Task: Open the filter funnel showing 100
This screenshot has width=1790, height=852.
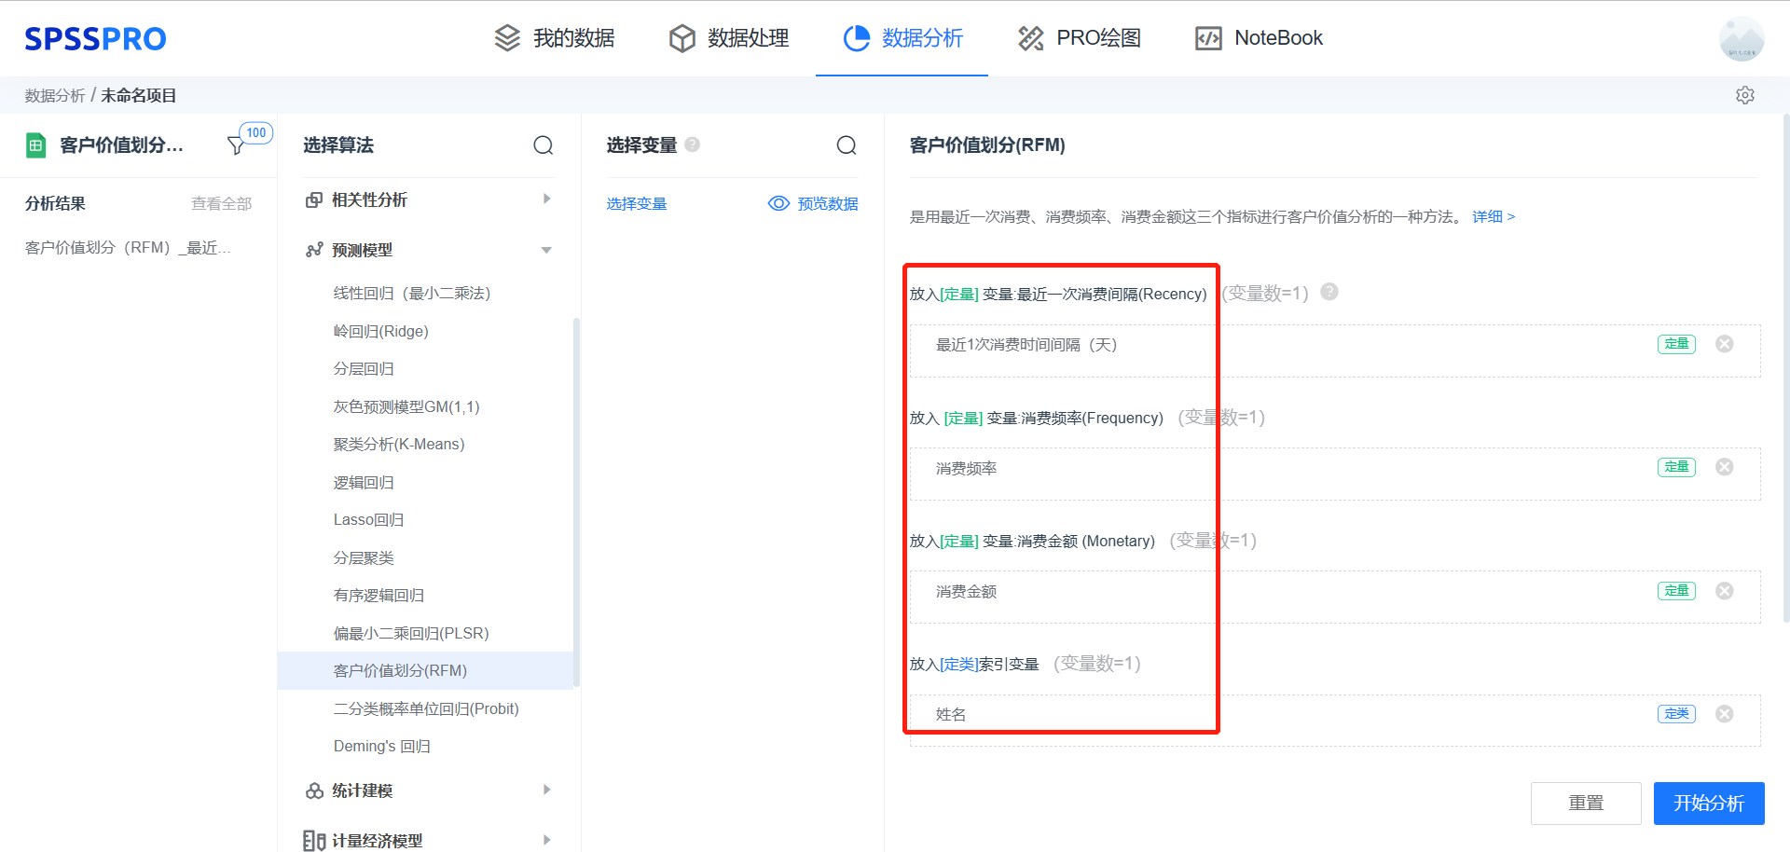Action: tap(237, 146)
